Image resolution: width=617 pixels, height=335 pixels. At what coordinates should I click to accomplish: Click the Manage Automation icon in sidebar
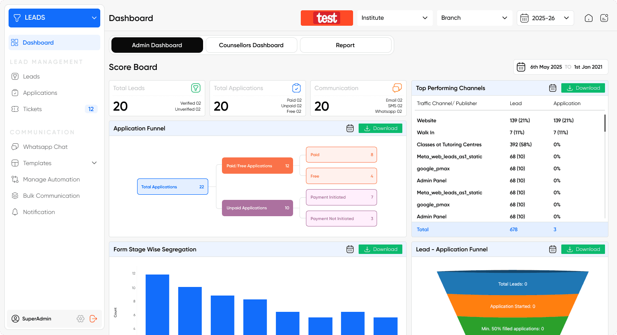pos(15,179)
